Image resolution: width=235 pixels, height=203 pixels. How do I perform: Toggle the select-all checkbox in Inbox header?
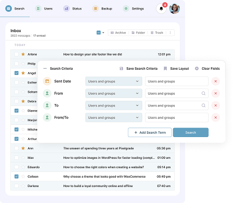pyautogui.click(x=98, y=32)
